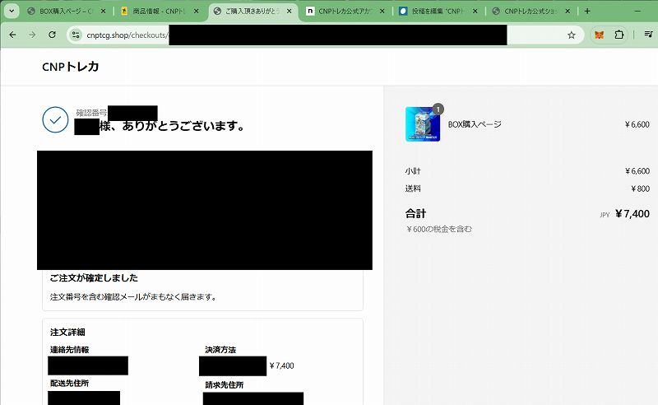Image resolution: width=658 pixels, height=405 pixels.
Task: Click the BOX購入ページ product thumbnail
Action: point(423,124)
